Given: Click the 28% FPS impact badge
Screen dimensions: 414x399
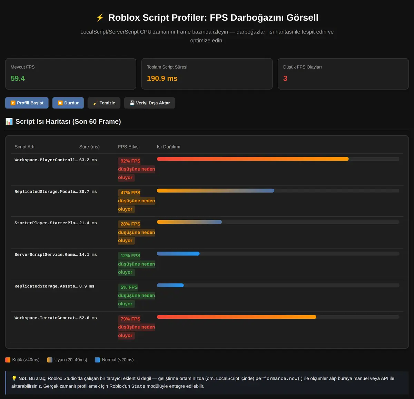Looking at the screenshot, I should [137, 232].
